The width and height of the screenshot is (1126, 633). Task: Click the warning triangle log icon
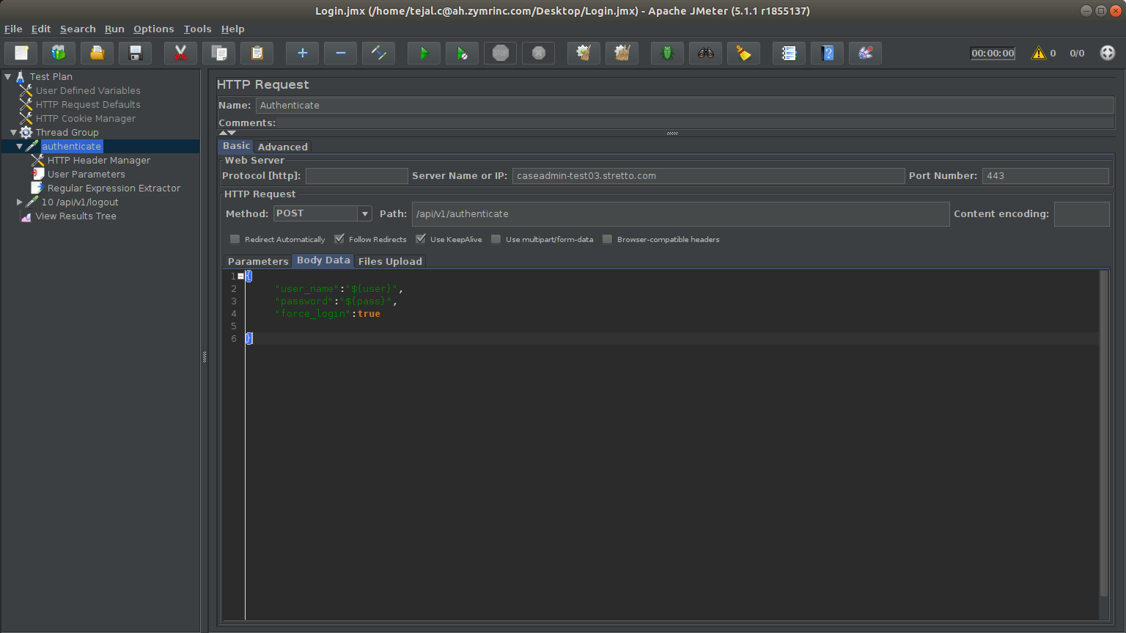(x=1039, y=53)
